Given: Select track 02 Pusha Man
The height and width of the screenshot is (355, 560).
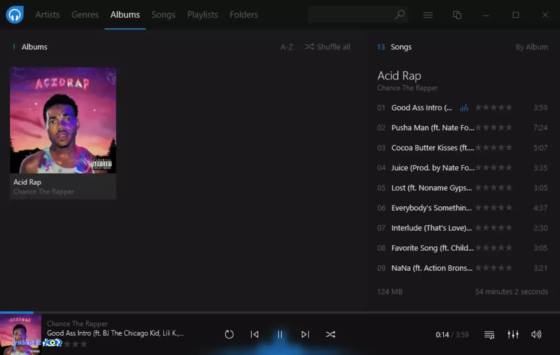Looking at the screenshot, I should (x=462, y=128).
